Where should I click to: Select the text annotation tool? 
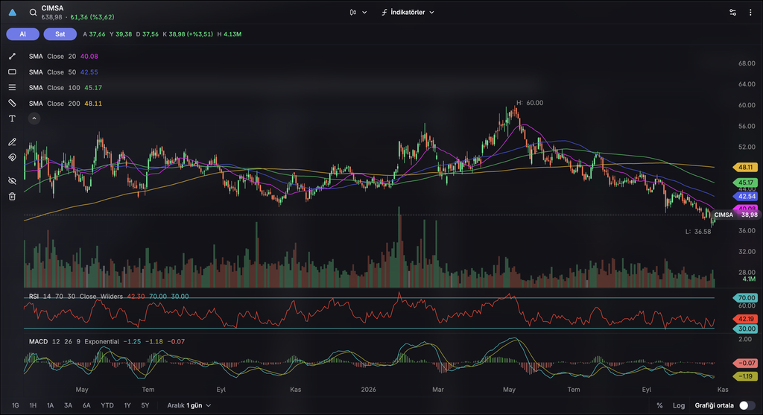(x=12, y=118)
